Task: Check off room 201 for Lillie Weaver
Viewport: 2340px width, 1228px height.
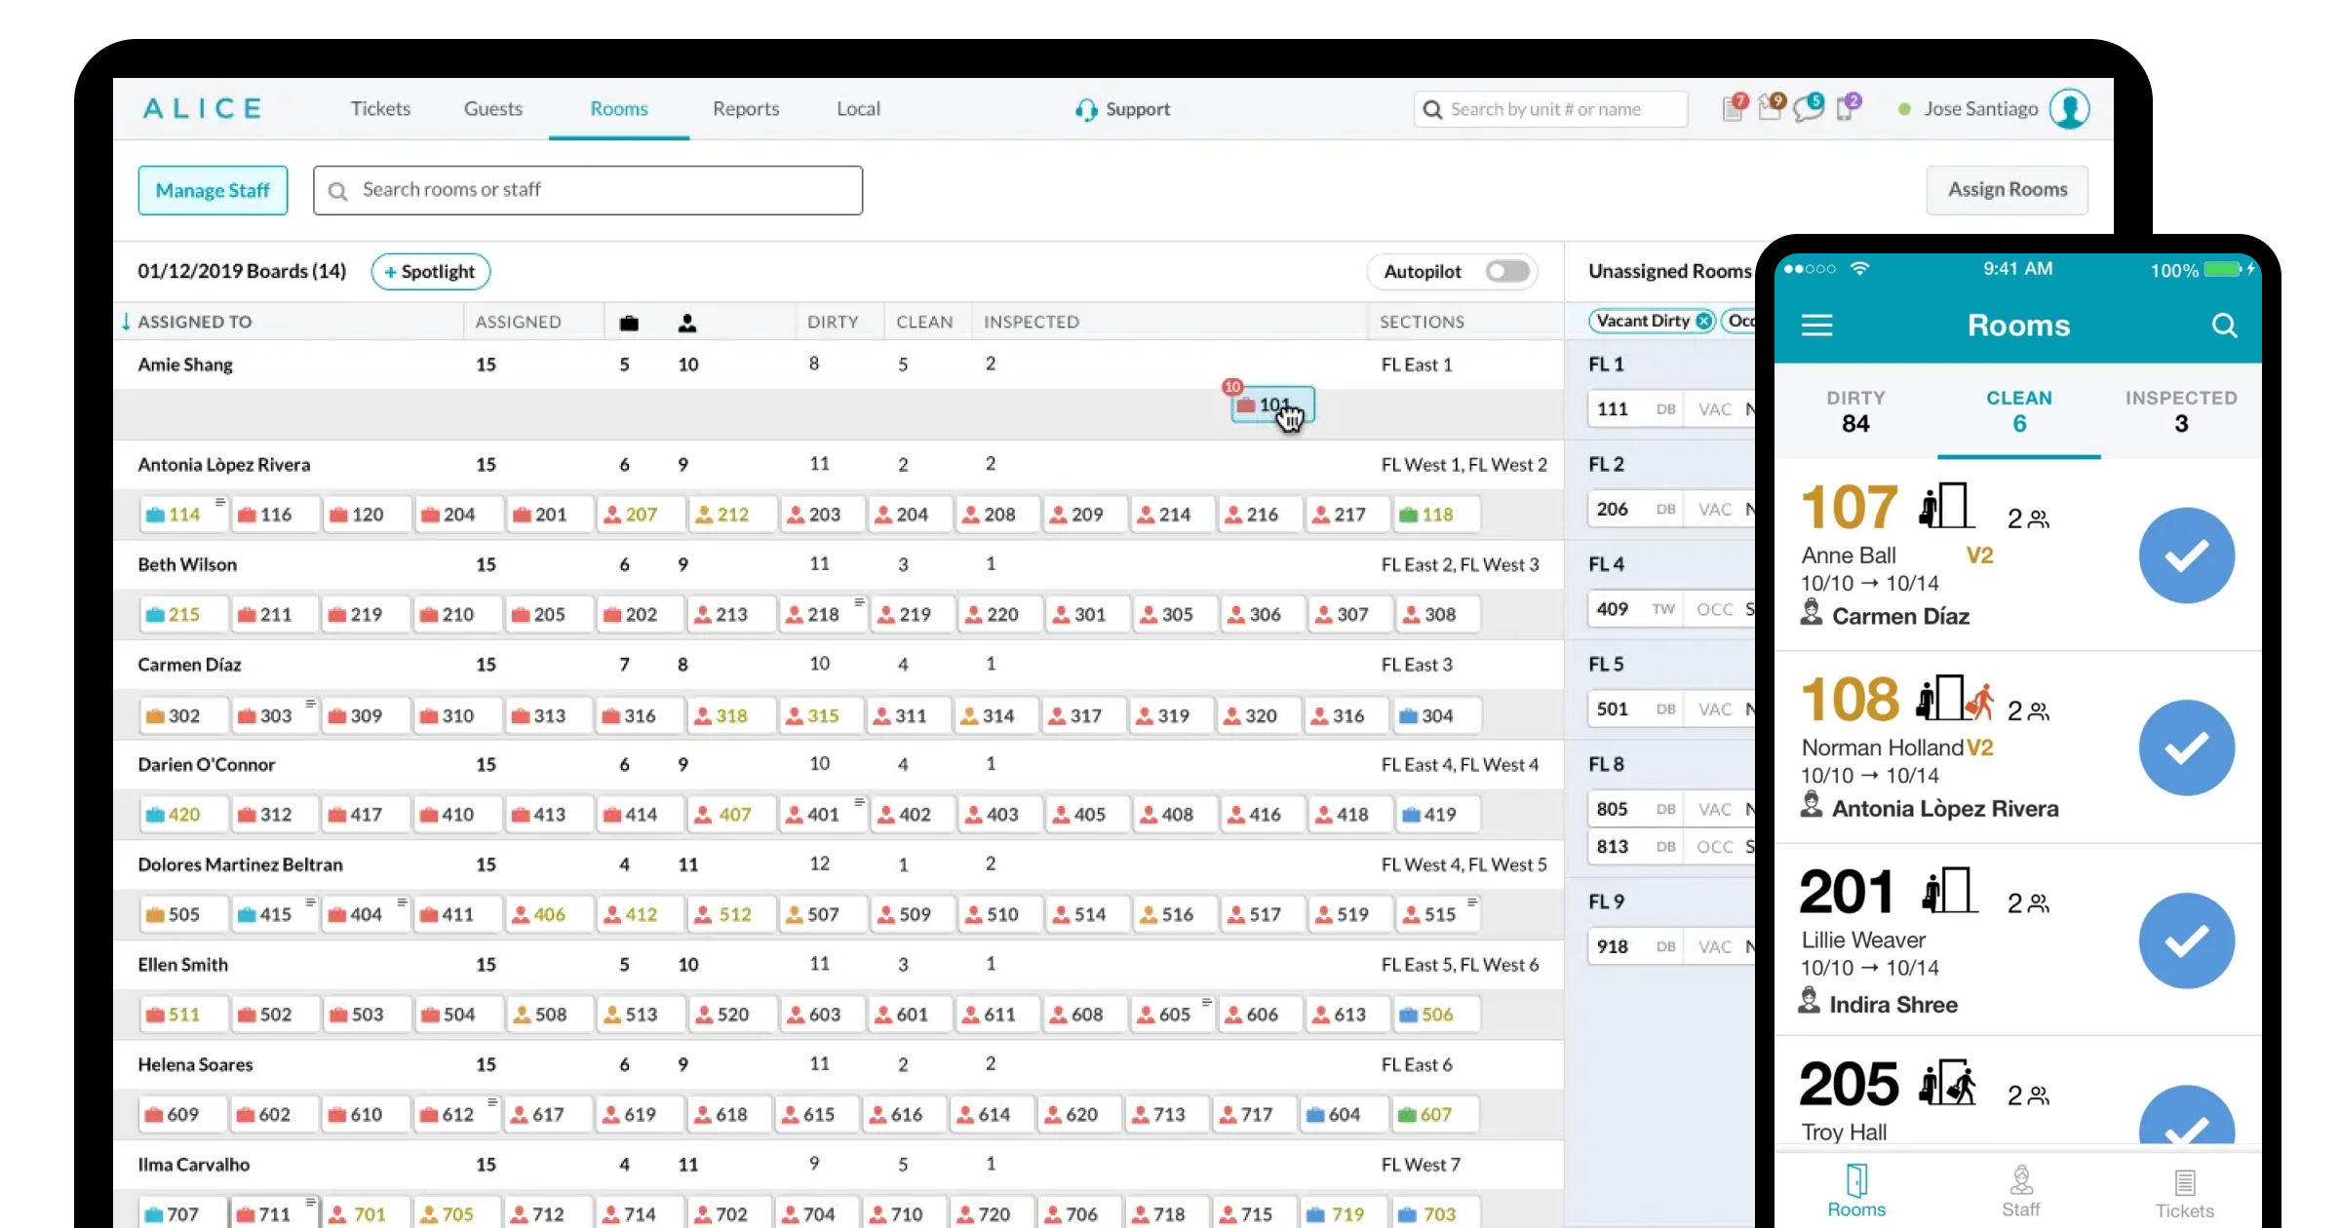Action: 2186,940
